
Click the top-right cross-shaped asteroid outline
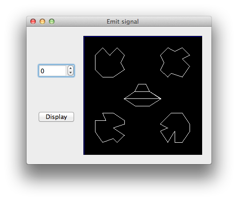pyautogui.click(x=175, y=62)
